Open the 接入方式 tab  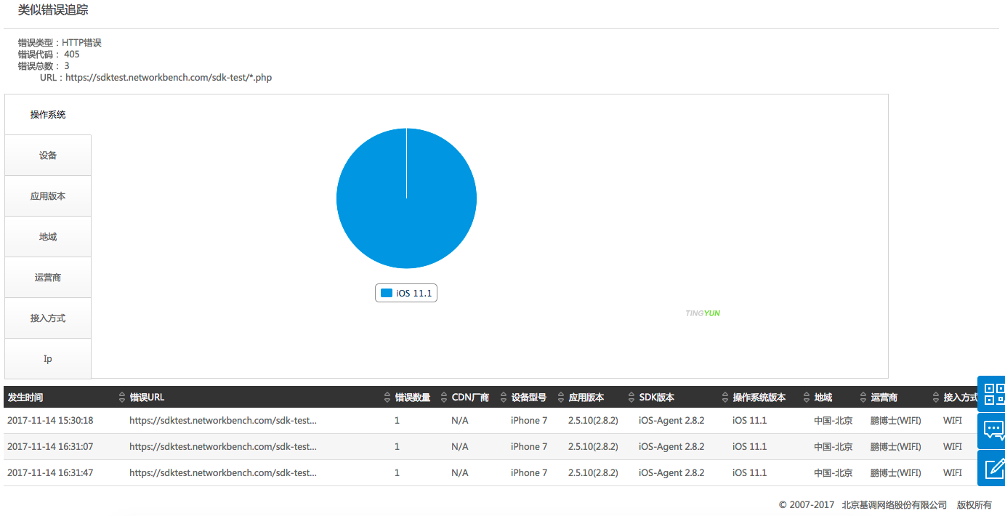coord(48,318)
